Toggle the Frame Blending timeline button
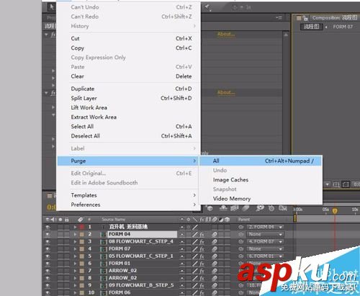 (x=235, y=208)
